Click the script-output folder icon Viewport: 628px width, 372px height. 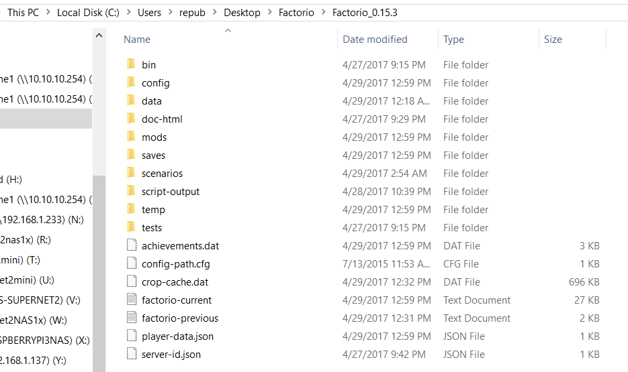coord(131,190)
